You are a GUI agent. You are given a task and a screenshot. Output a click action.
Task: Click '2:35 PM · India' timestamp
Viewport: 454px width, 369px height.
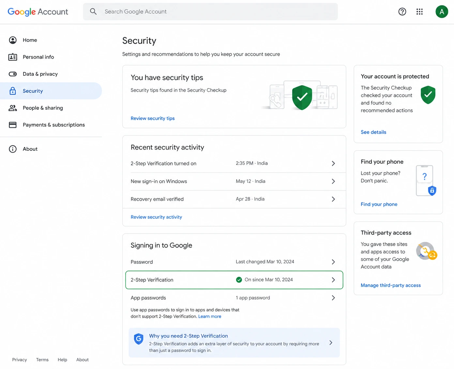252,163
